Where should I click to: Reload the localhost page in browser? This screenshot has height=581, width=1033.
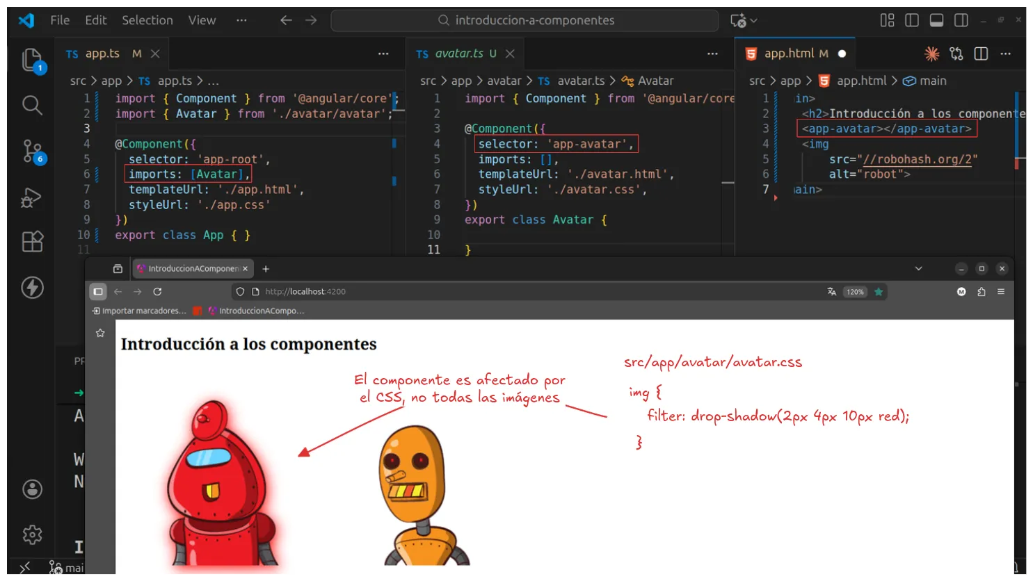coord(157,292)
